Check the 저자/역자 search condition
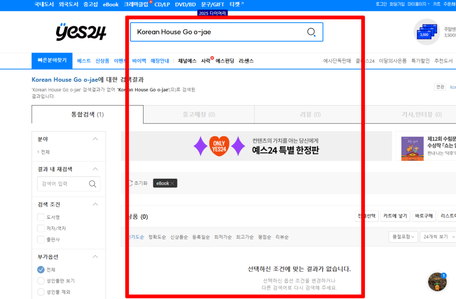The height and width of the screenshot is (299, 456). (x=41, y=228)
